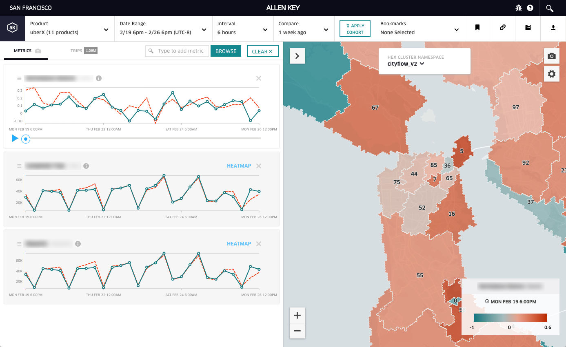Switch to the Trips tab

pyautogui.click(x=83, y=51)
